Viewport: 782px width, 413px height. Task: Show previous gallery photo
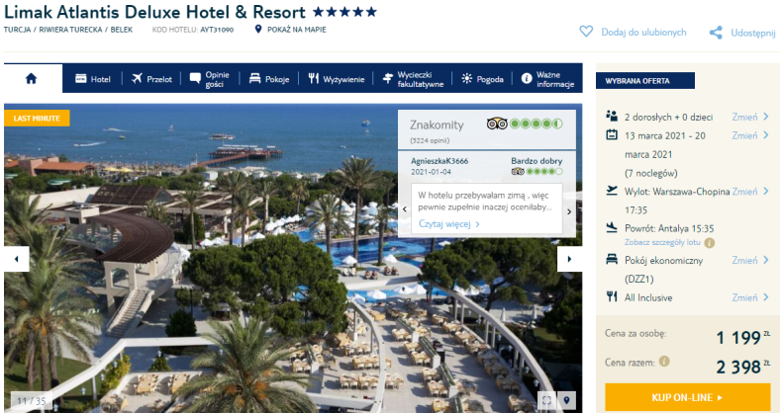click(17, 259)
